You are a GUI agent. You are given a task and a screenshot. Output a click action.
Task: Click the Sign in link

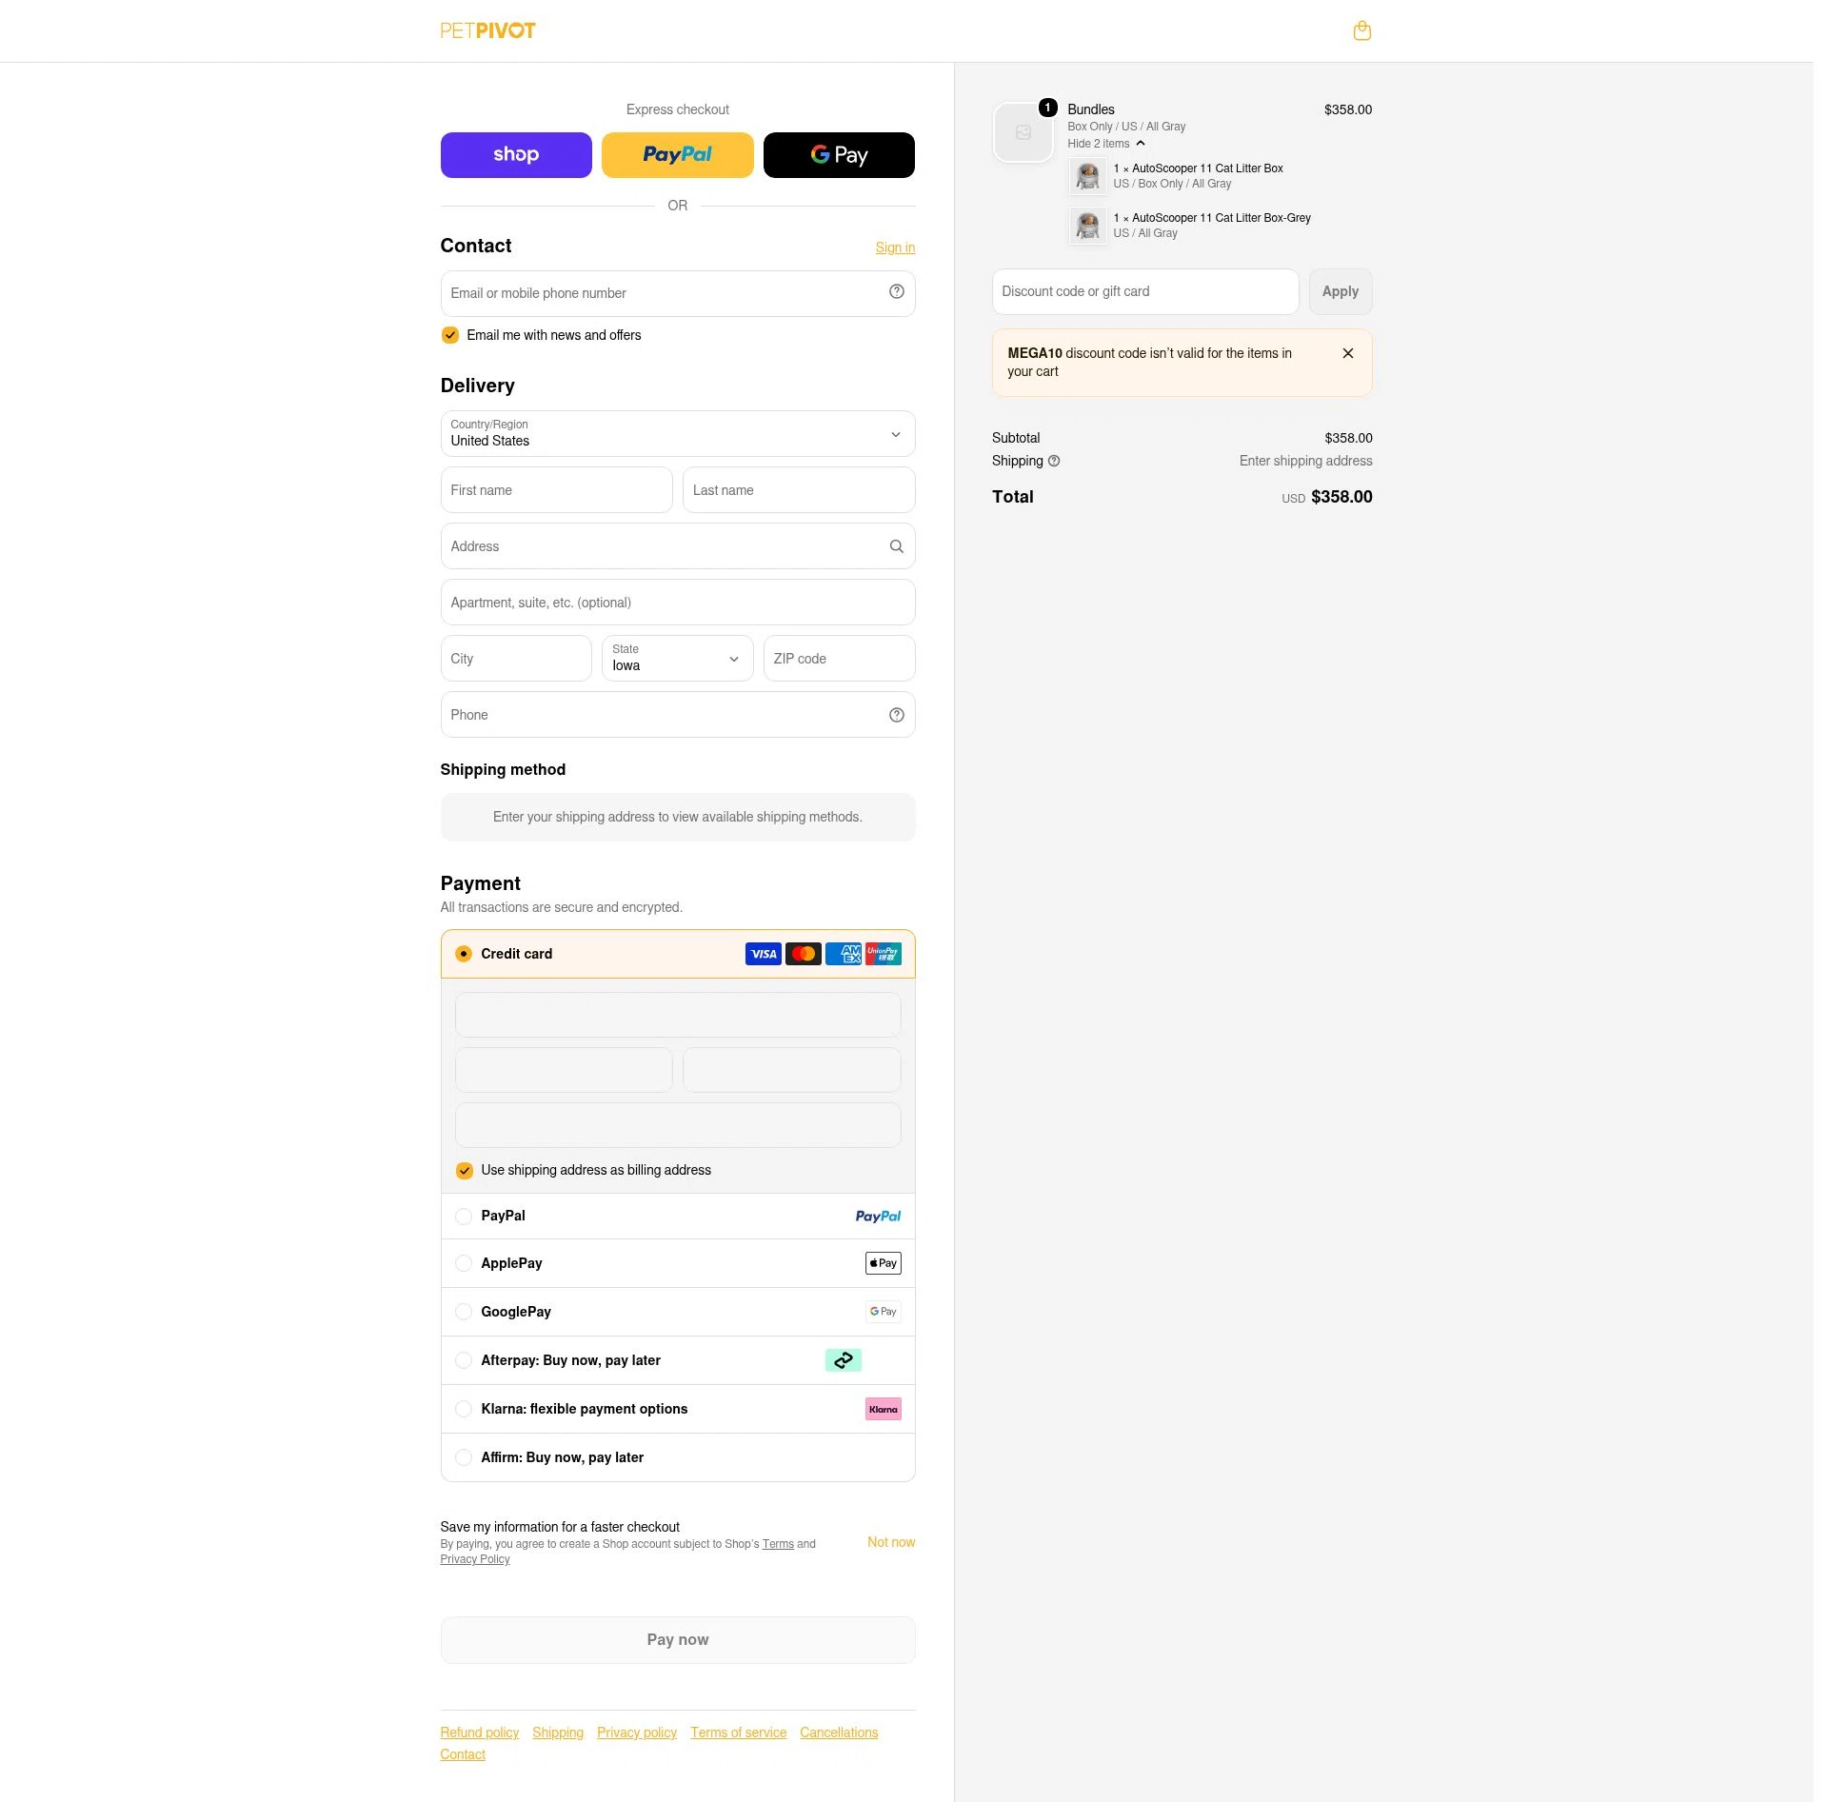[895, 248]
